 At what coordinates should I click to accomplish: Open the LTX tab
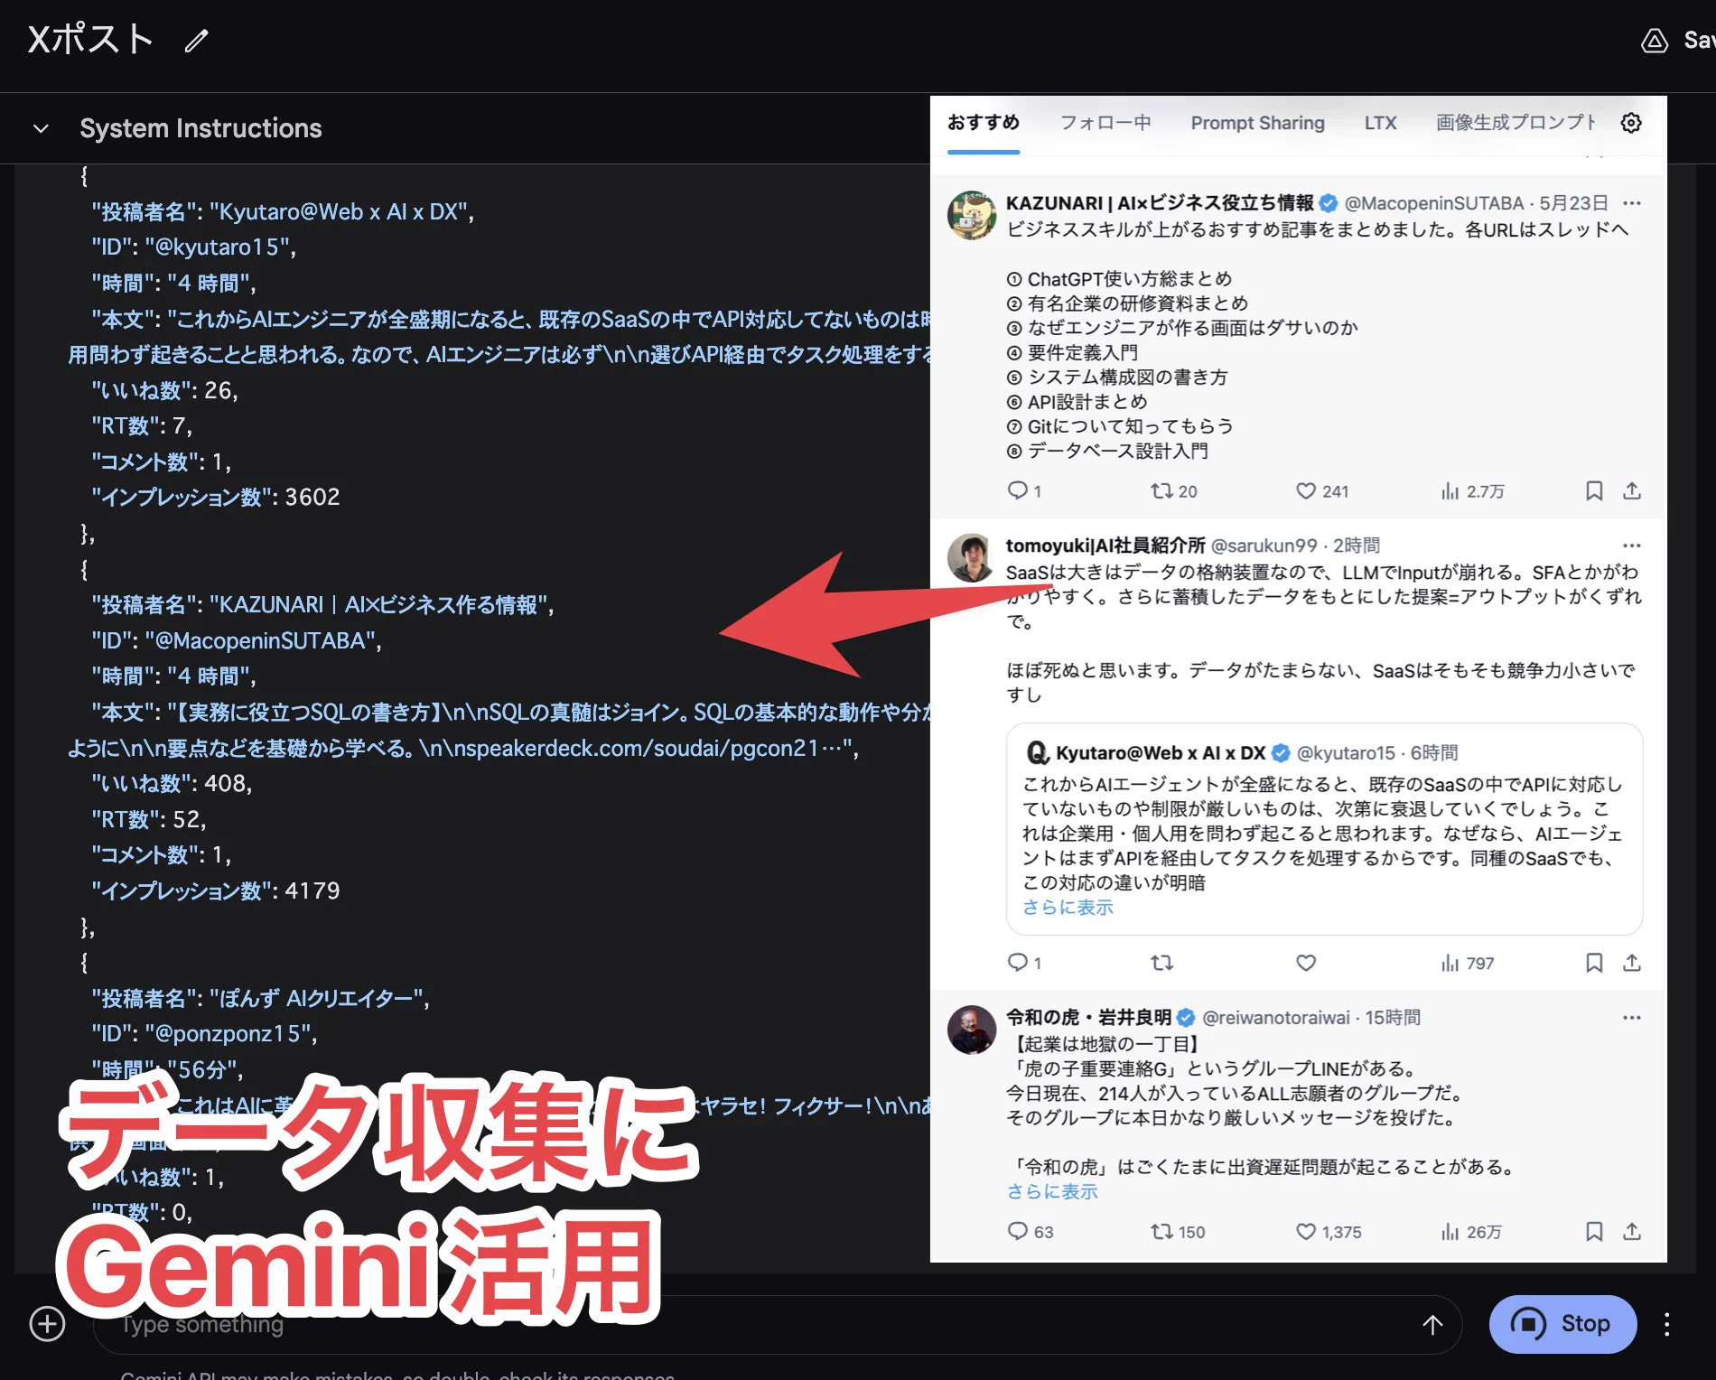coord(1380,122)
